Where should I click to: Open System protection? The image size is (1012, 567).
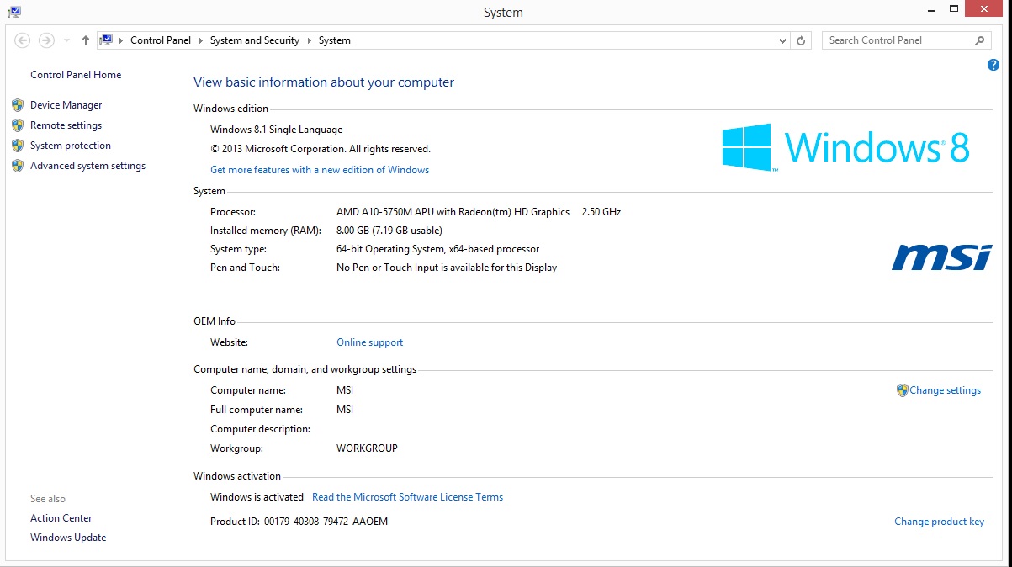point(71,146)
